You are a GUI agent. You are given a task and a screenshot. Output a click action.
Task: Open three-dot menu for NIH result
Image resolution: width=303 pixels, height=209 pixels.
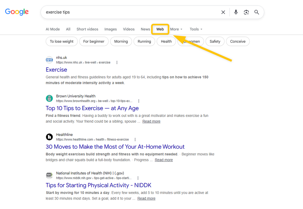click(138, 178)
